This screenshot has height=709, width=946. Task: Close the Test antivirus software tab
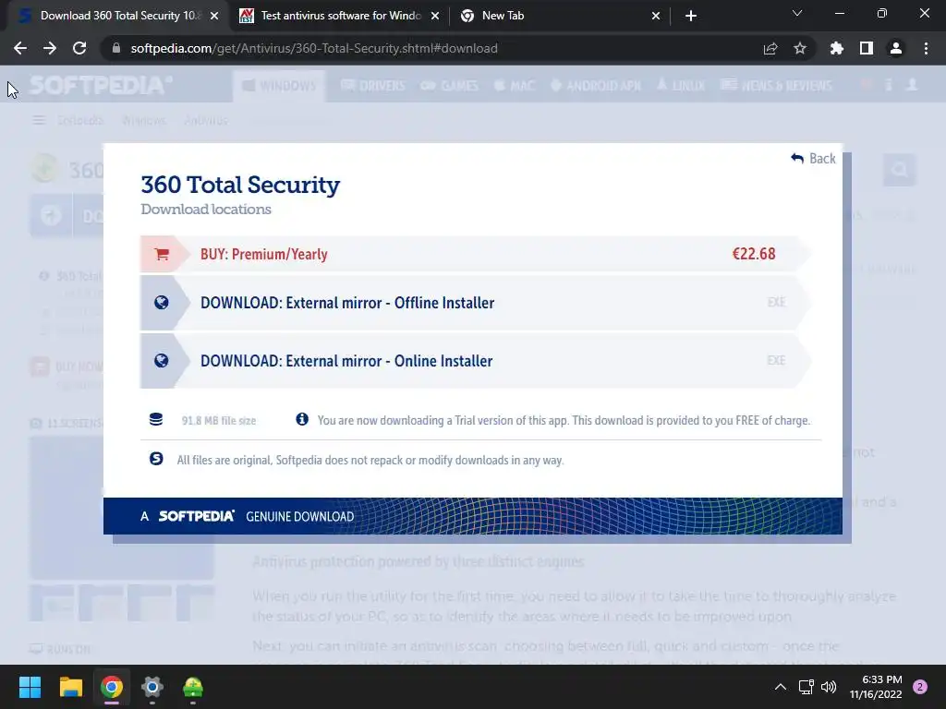coord(435,16)
